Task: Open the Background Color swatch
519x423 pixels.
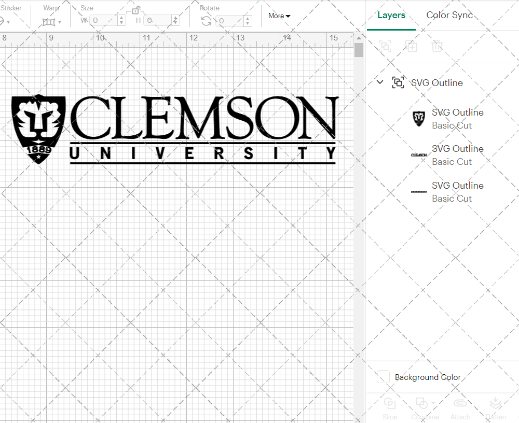Action: (x=383, y=377)
